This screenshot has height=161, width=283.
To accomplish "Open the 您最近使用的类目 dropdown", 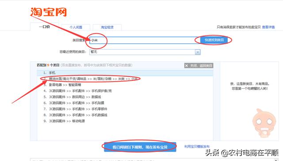I will click(x=145, y=52).
